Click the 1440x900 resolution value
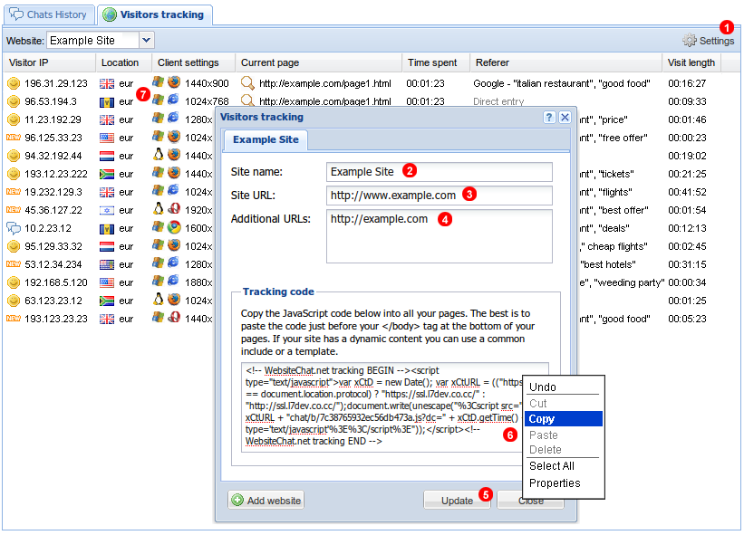Image resolution: width=744 pixels, height=535 pixels. [207, 83]
